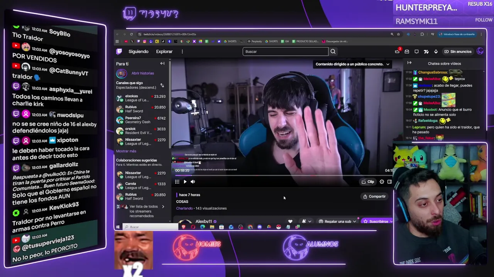The height and width of the screenshot is (277, 494).
Task: Open orslok Resident Evil channel
Action: [141, 131]
